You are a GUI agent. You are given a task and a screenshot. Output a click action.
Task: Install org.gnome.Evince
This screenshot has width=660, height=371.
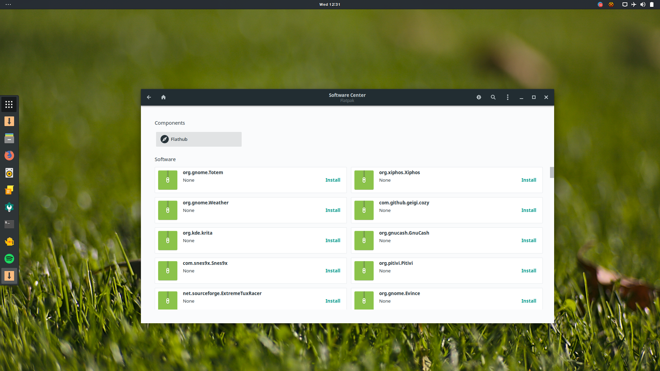click(529, 301)
